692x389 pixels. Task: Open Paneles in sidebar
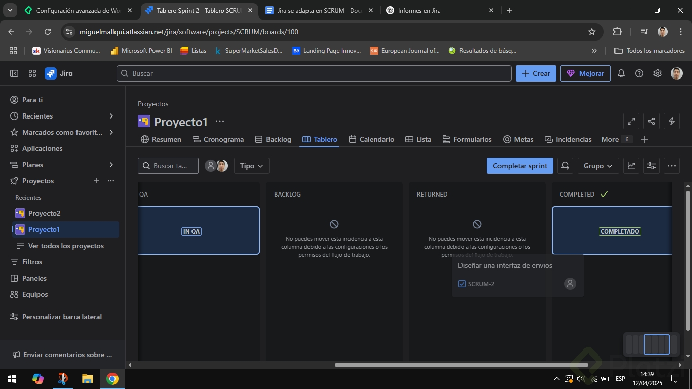[x=62, y=278]
